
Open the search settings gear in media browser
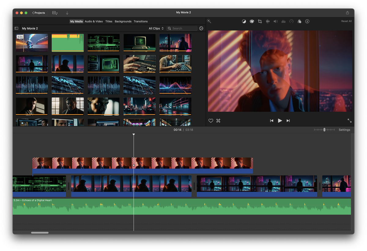[201, 28]
